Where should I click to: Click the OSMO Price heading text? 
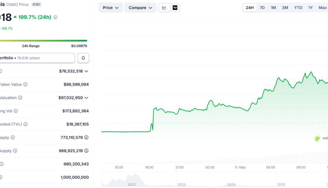[17, 5]
